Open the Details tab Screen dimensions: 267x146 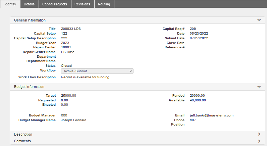tap(29, 4)
